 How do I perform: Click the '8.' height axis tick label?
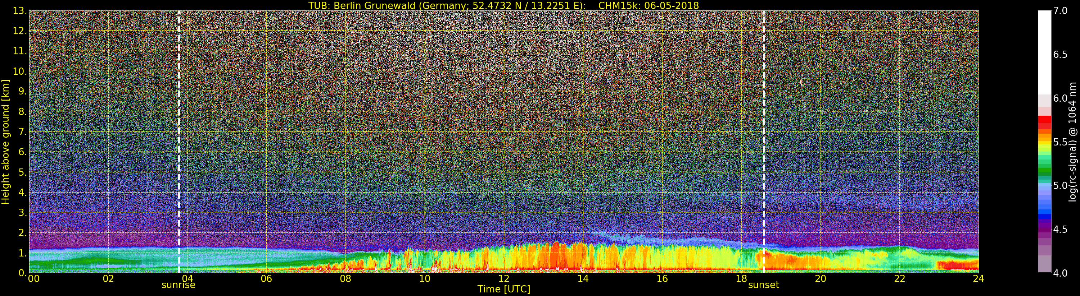coord(22,112)
